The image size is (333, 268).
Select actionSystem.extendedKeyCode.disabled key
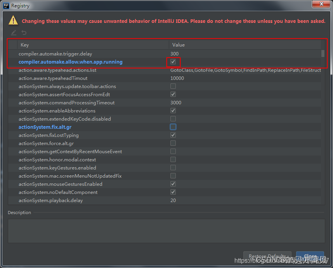point(65,119)
